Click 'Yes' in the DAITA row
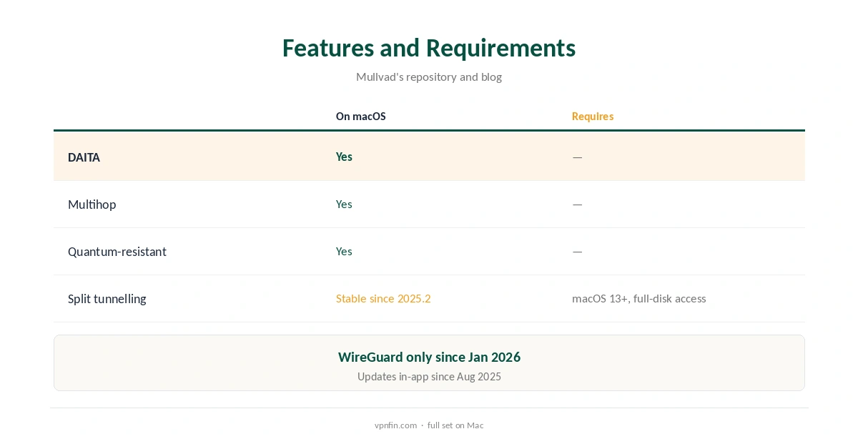The height and width of the screenshot is (439, 858). [344, 157]
